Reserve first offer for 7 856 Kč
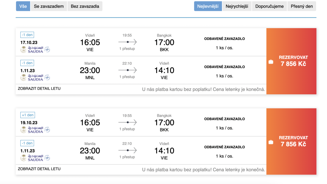This screenshot has height=184, width=327. click(x=293, y=61)
